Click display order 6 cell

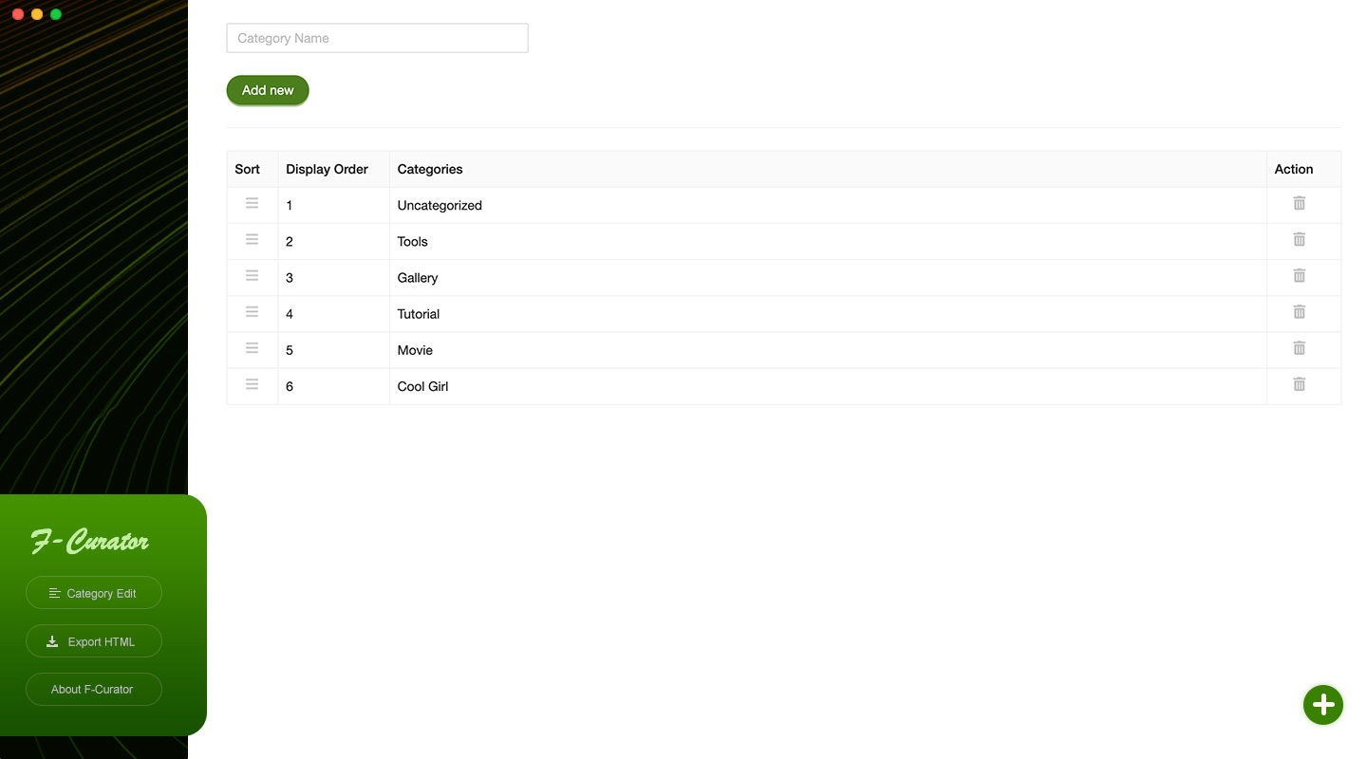pyautogui.click(x=333, y=386)
